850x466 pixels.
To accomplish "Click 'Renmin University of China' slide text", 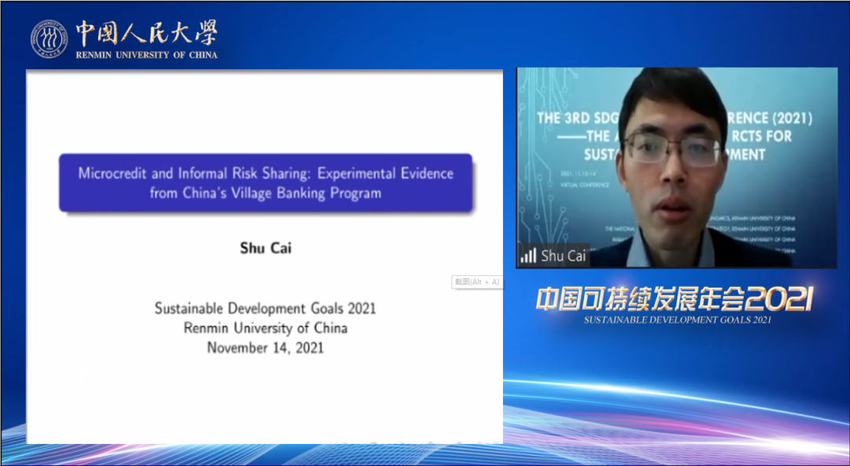I will tap(265, 328).
